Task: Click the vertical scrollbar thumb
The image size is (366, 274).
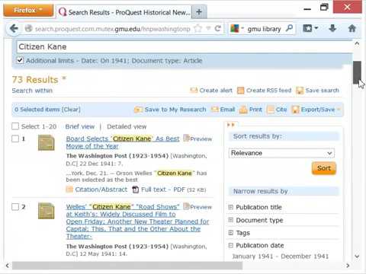Action: [357, 72]
